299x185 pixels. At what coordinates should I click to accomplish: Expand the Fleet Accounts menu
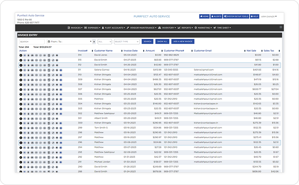coord(113,28)
